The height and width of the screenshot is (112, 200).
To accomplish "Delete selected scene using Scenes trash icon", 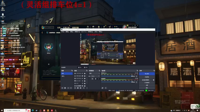I will pos(65,88).
